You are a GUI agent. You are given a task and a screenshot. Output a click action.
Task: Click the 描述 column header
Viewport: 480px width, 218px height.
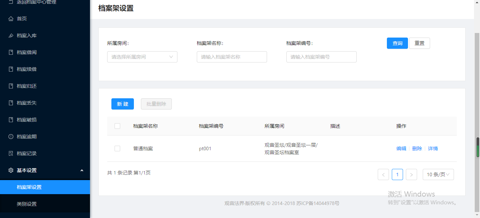pyautogui.click(x=335, y=126)
